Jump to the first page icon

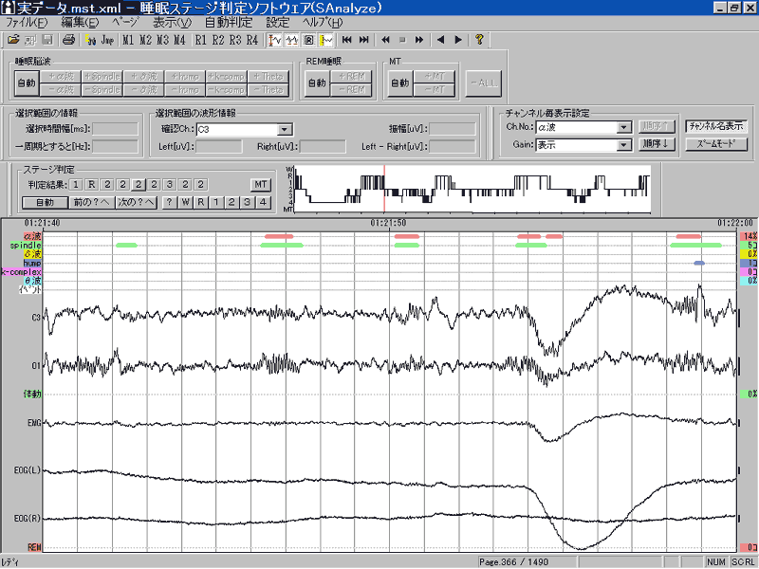[x=346, y=40]
